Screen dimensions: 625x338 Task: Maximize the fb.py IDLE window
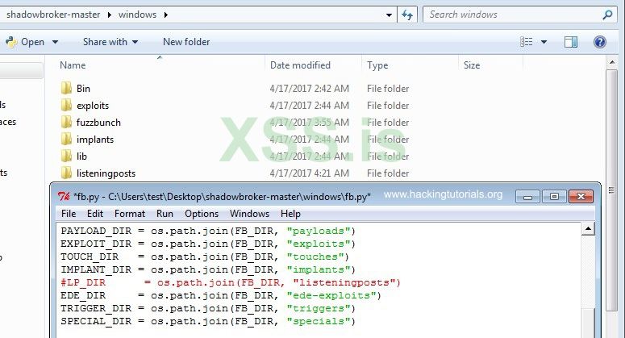554,197
